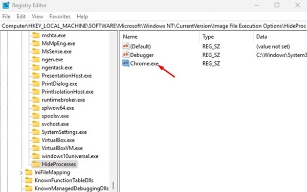Select the KnownManagedDebuggingDlls key label
Image resolution: width=307 pixels, height=192 pixels.
point(72,188)
